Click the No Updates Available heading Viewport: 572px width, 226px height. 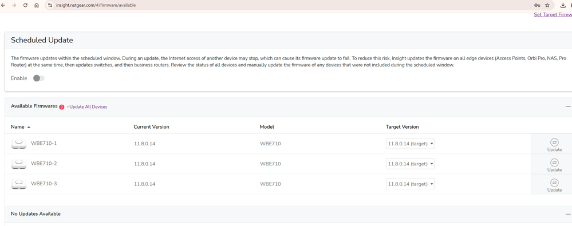pyautogui.click(x=35, y=213)
